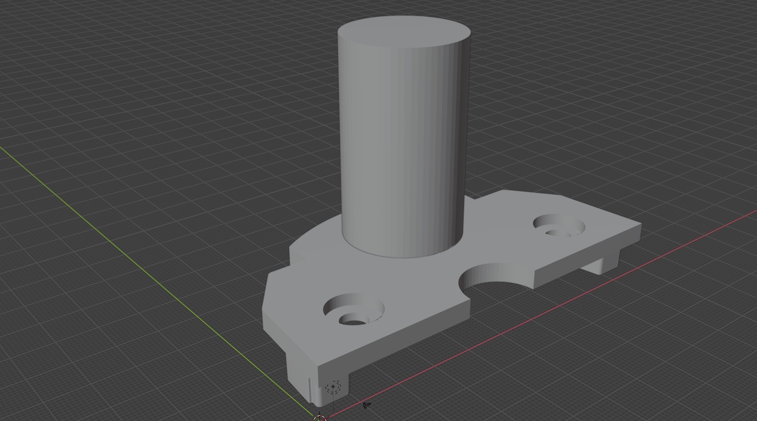Click the tall cylinder on the model

(x=403, y=136)
